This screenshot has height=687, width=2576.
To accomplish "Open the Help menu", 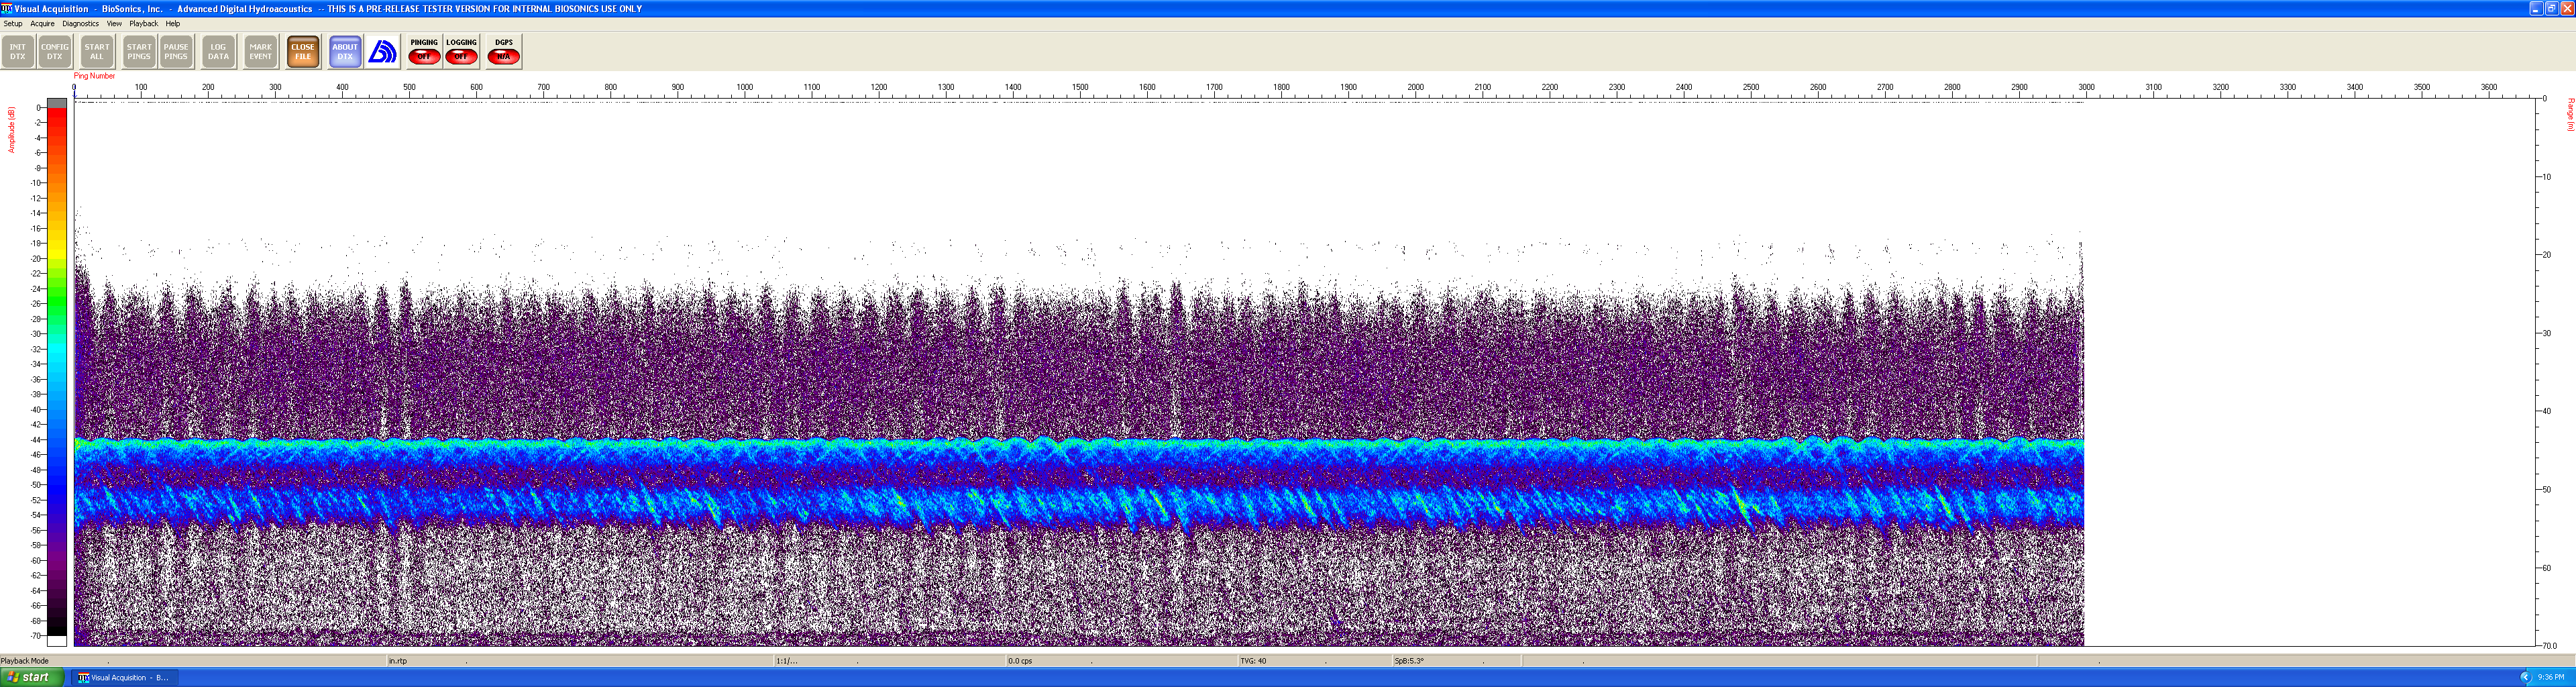I will pos(173,24).
